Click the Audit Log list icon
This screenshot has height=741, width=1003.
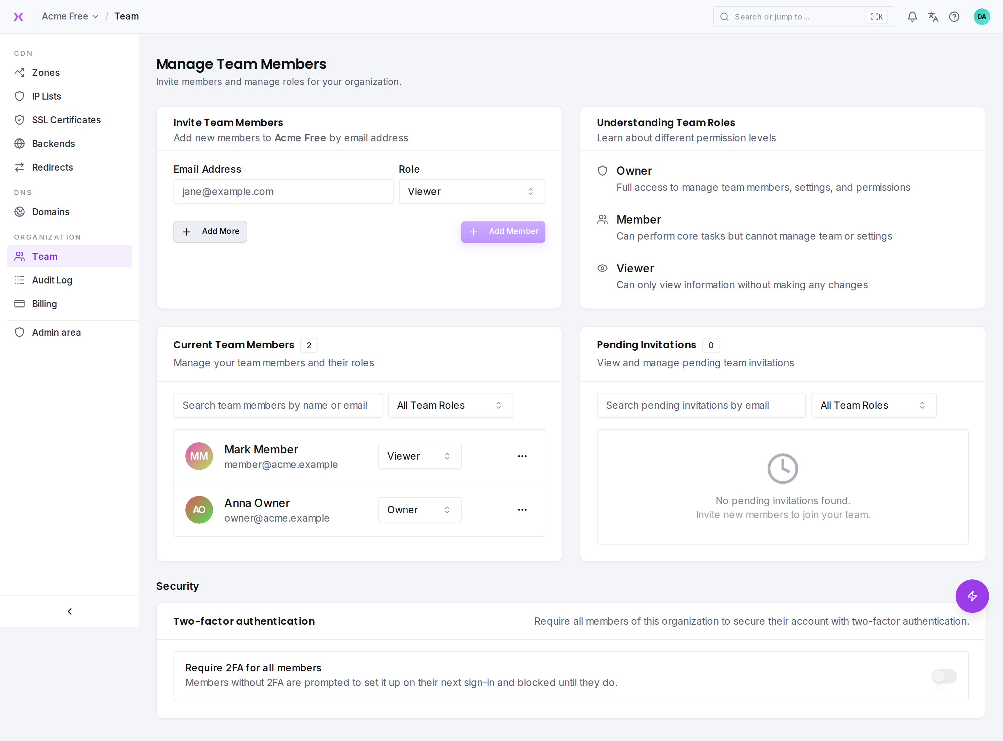point(19,280)
